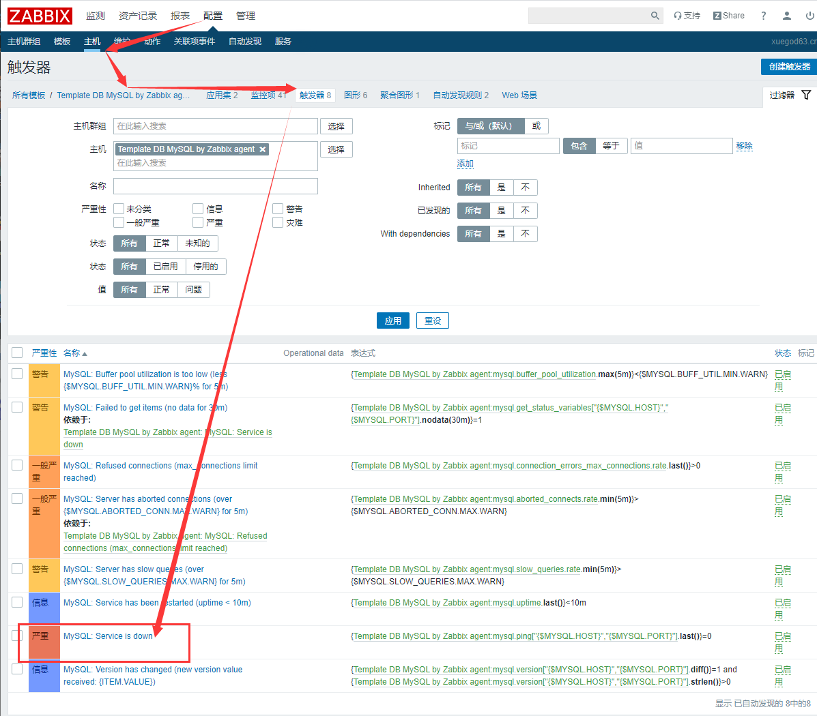Viewport: 817px width, 716px height.
Task: Open MySQL: Service is down trigger
Action: click(108, 636)
